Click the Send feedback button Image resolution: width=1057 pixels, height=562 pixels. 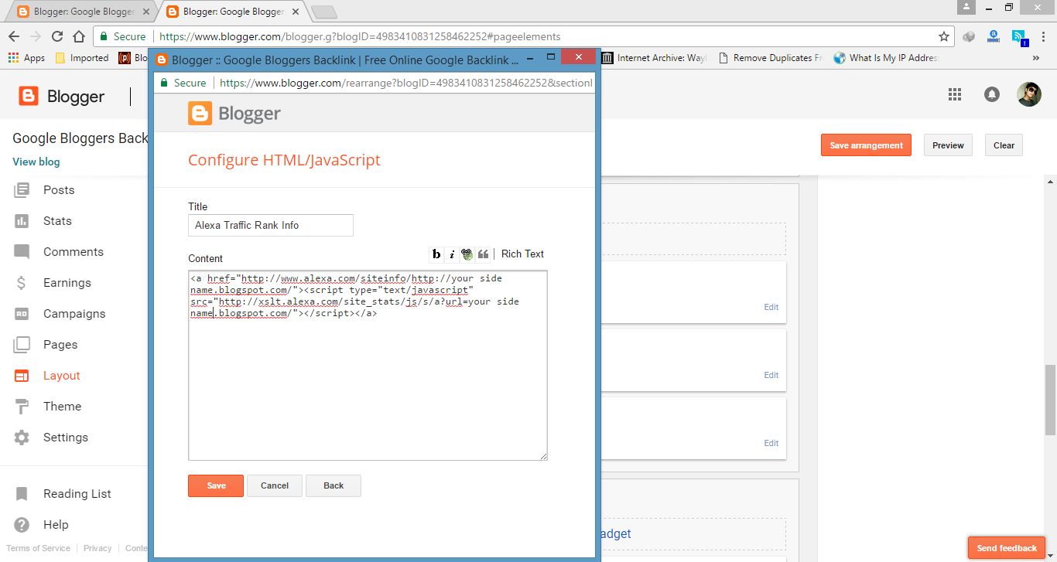pos(1007,548)
